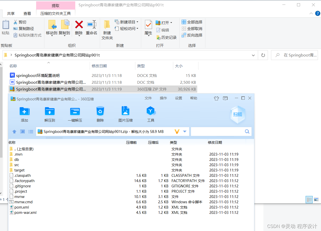Open the 共享 ribbon tab
This screenshot has height=231, width=321.
[11, 14]
